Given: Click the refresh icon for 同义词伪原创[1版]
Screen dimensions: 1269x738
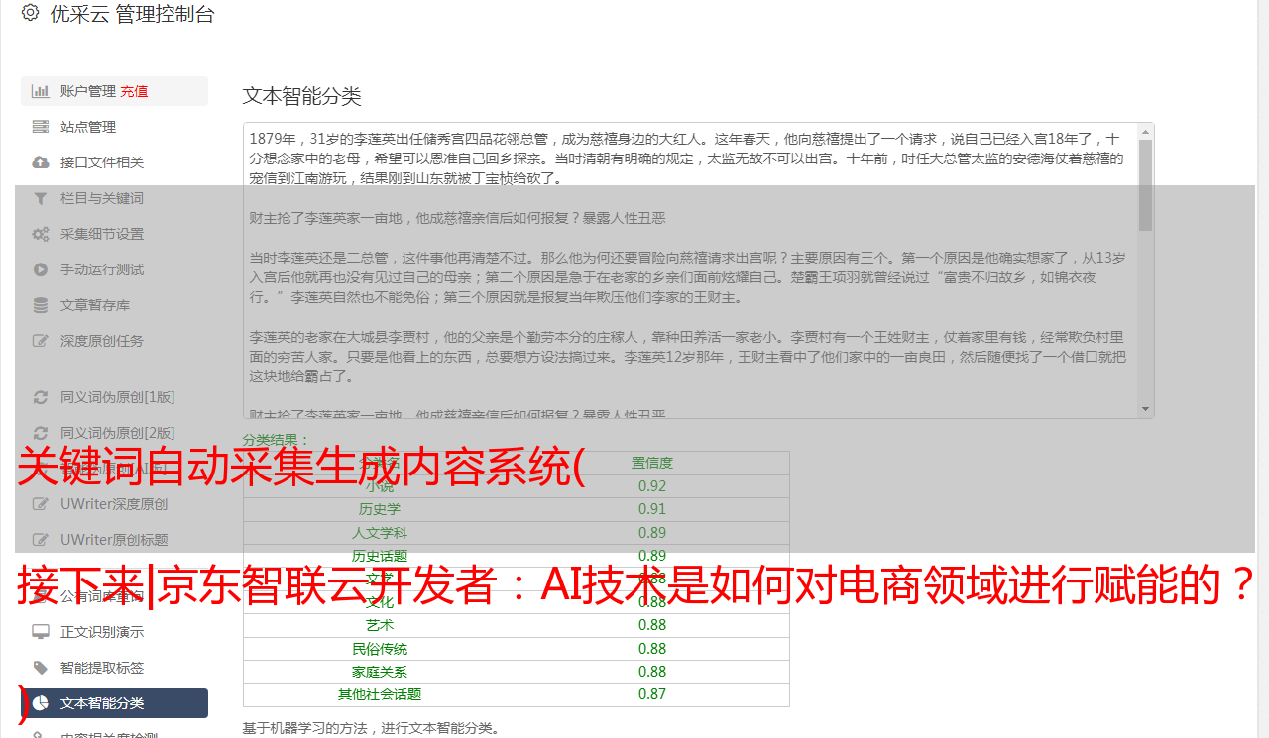Looking at the screenshot, I should pos(41,397).
